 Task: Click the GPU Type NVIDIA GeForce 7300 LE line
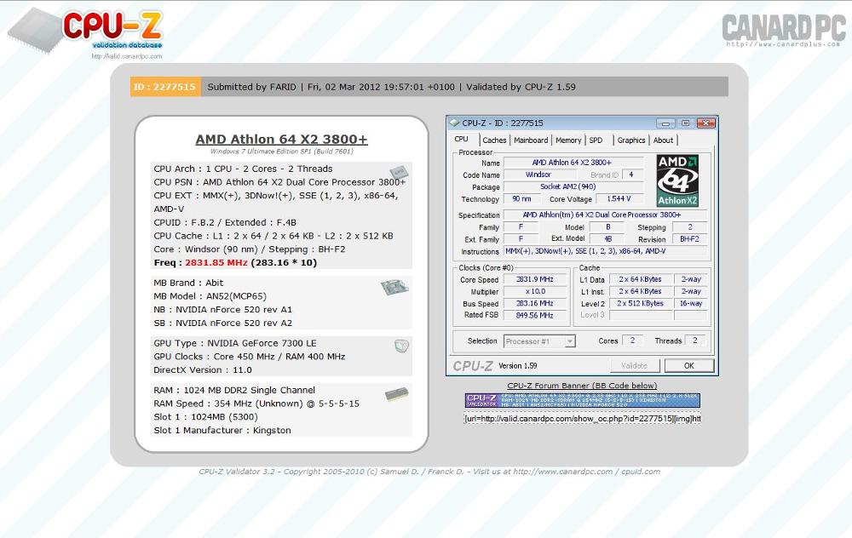235,343
